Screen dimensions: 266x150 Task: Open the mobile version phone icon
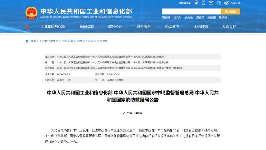pos(203,3)
